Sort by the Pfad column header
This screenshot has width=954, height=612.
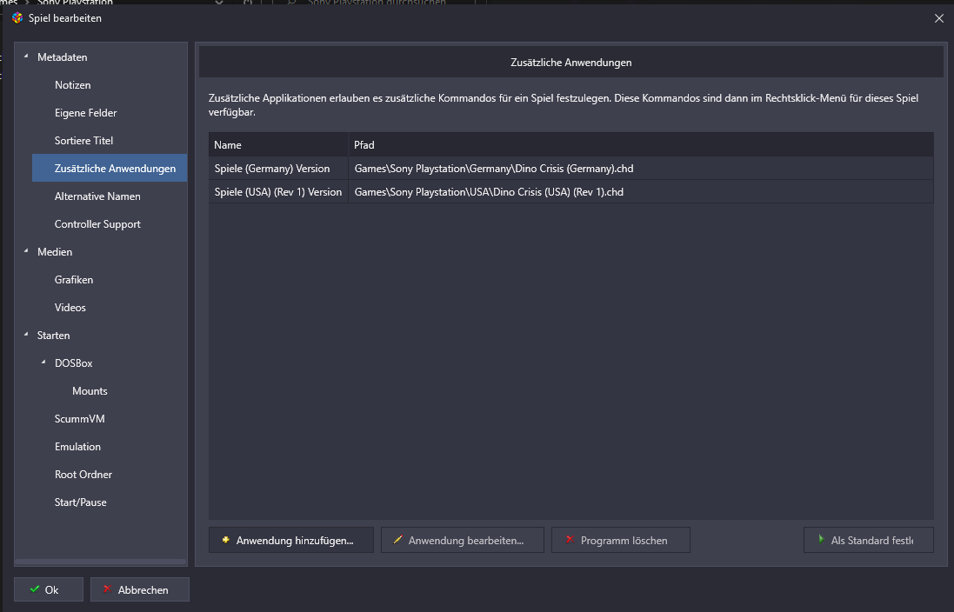pos(641,145)
